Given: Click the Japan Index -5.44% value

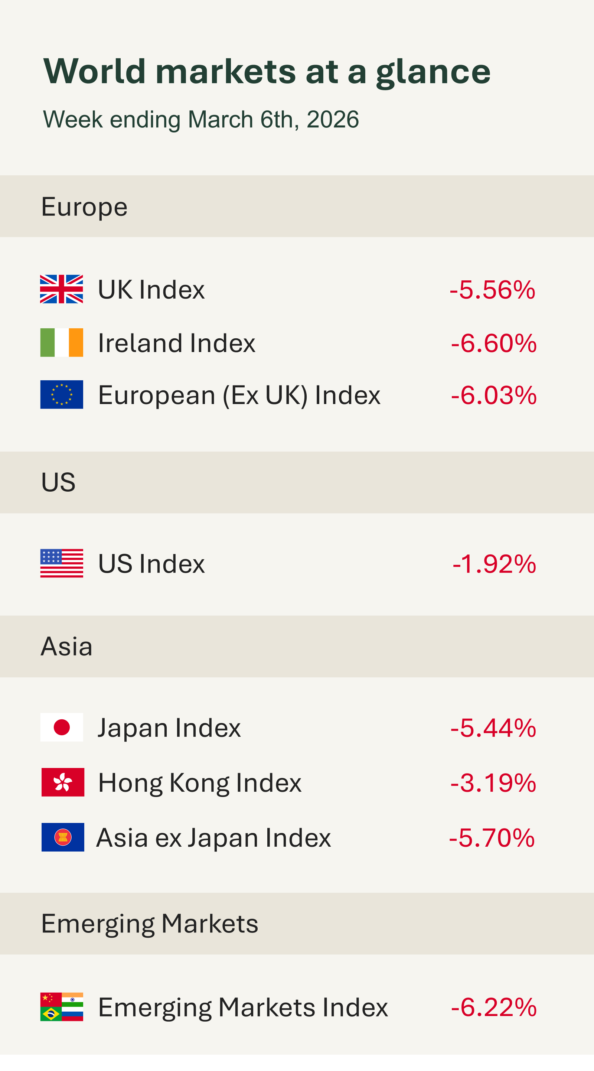Looking at the screenshot, I should 493,728.
